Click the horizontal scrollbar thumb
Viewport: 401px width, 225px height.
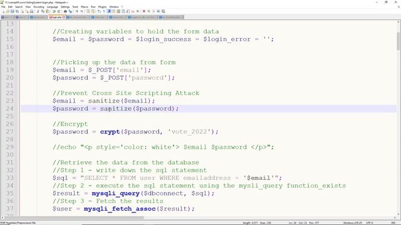[x=74, y=218]
